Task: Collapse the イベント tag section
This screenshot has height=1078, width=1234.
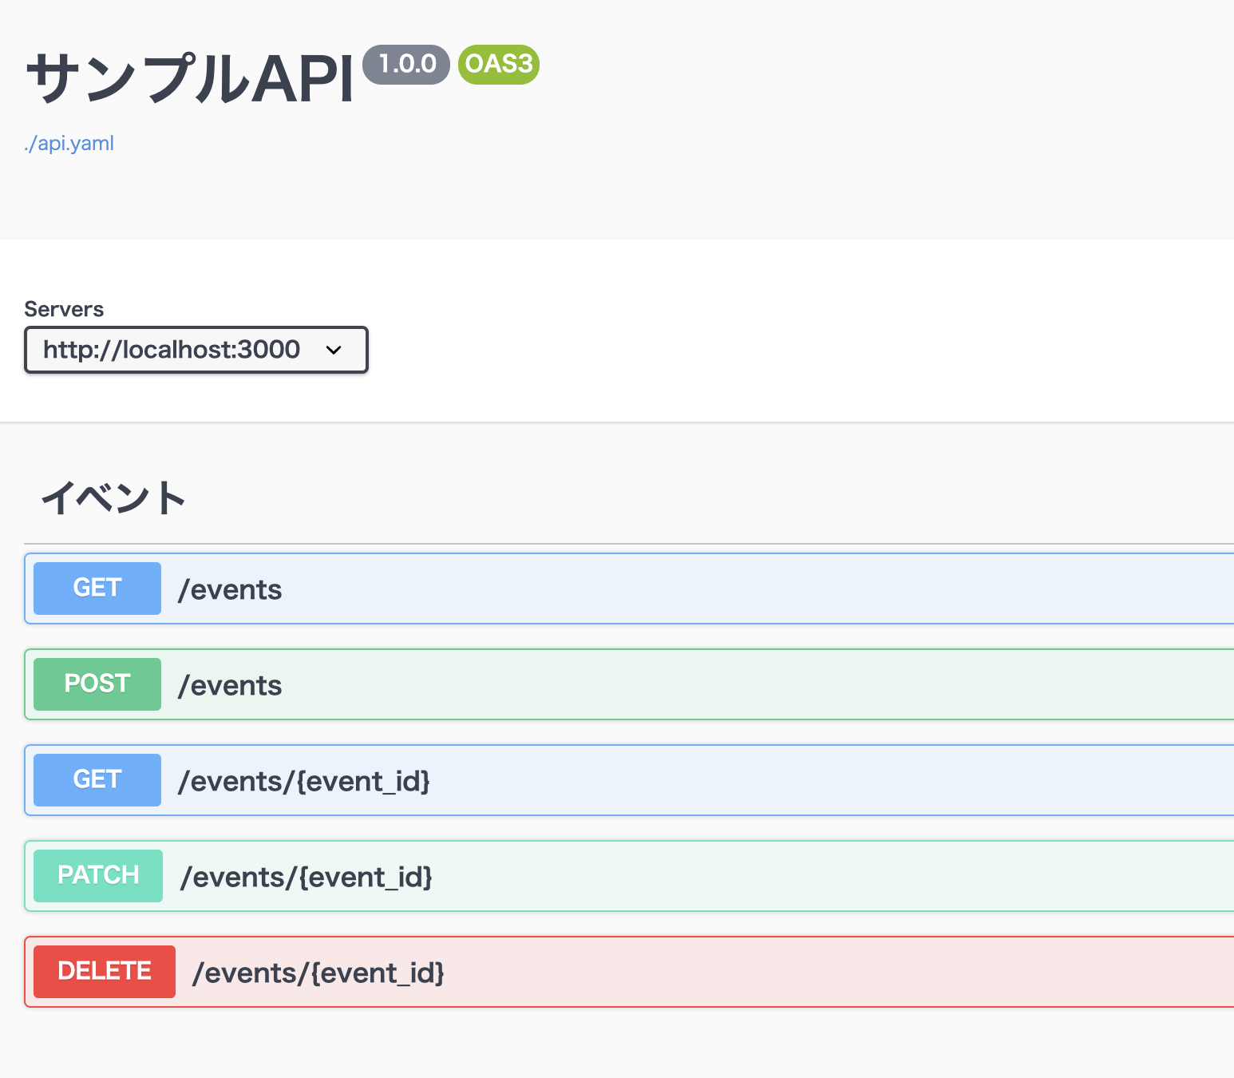Action: (x=113, y=497)
